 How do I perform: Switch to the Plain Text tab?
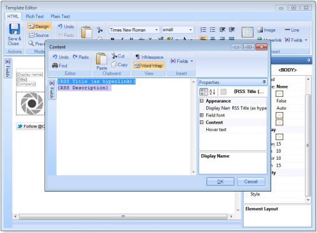[x=60, y=17]
